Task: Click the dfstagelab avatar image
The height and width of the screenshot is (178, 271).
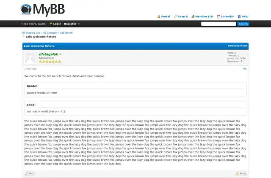Action: coord(30,58)
